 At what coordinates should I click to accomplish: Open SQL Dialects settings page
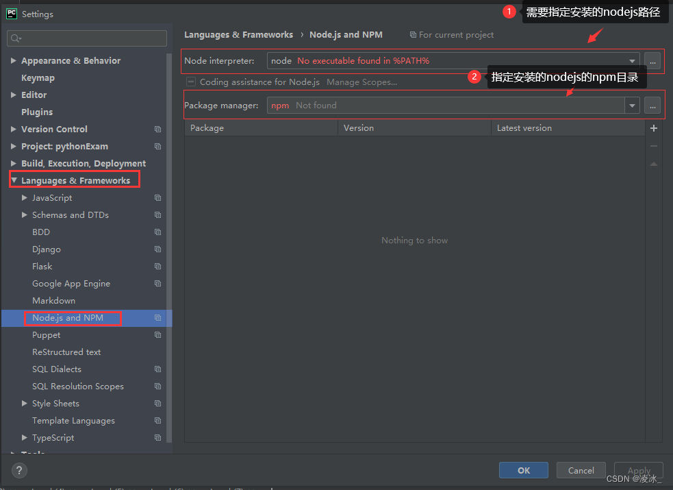pyautogui.click(x=57, y=369)
